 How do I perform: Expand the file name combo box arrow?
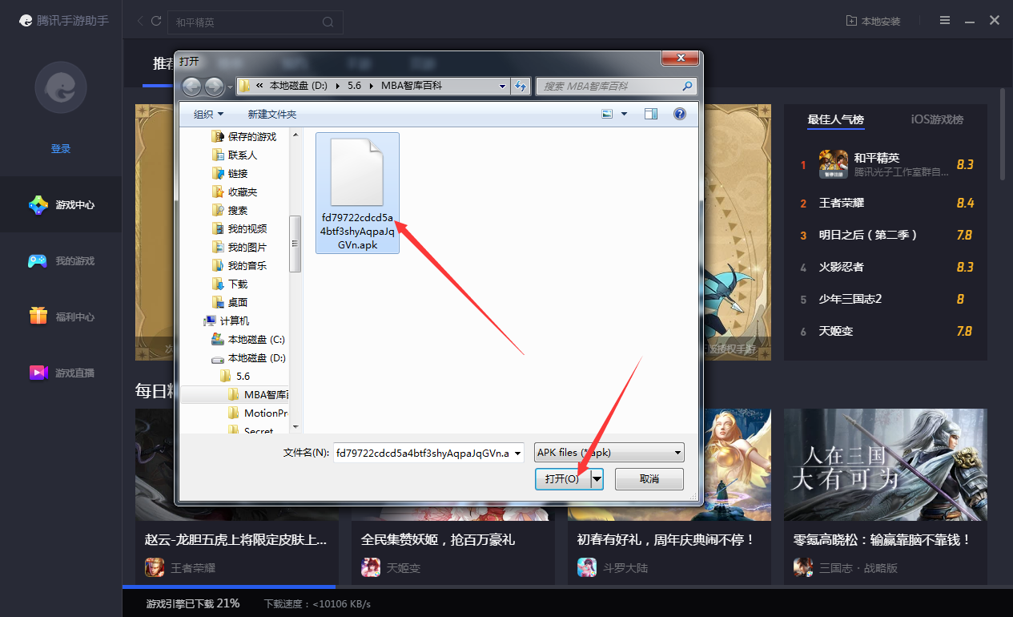[x=517, y=452]
